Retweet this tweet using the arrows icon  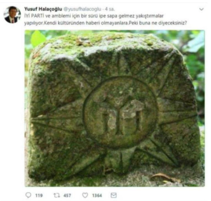pos(57,195)
